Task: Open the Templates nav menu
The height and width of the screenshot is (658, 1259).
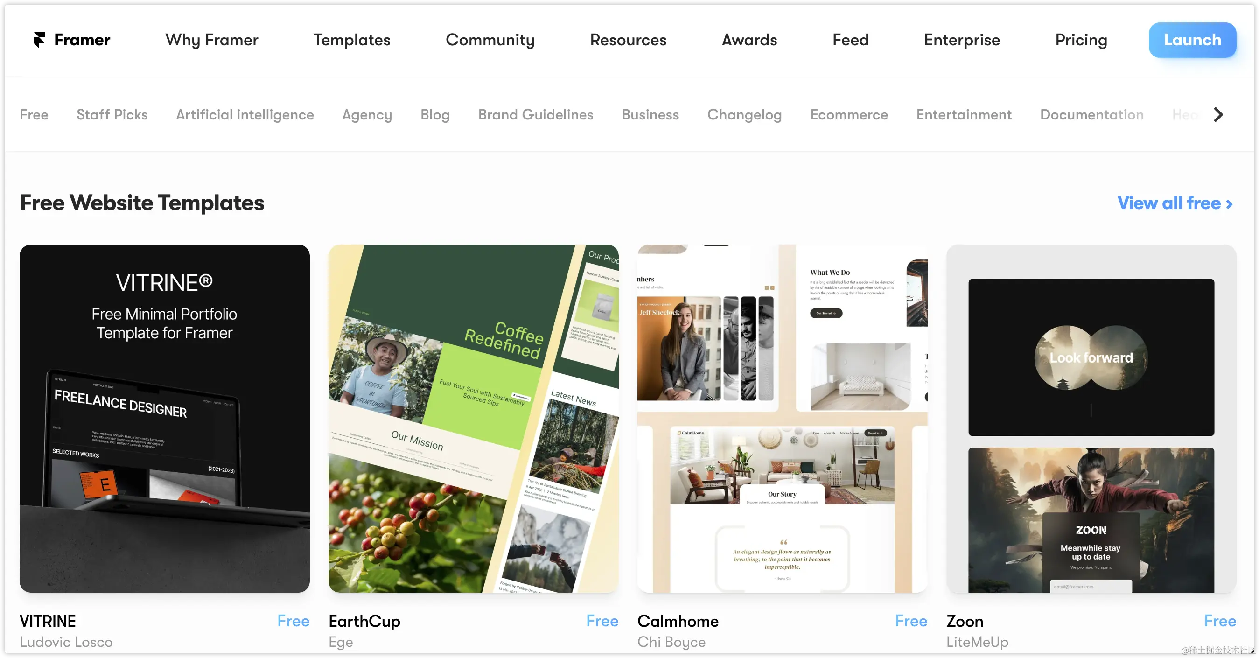Action: [351, 40]
